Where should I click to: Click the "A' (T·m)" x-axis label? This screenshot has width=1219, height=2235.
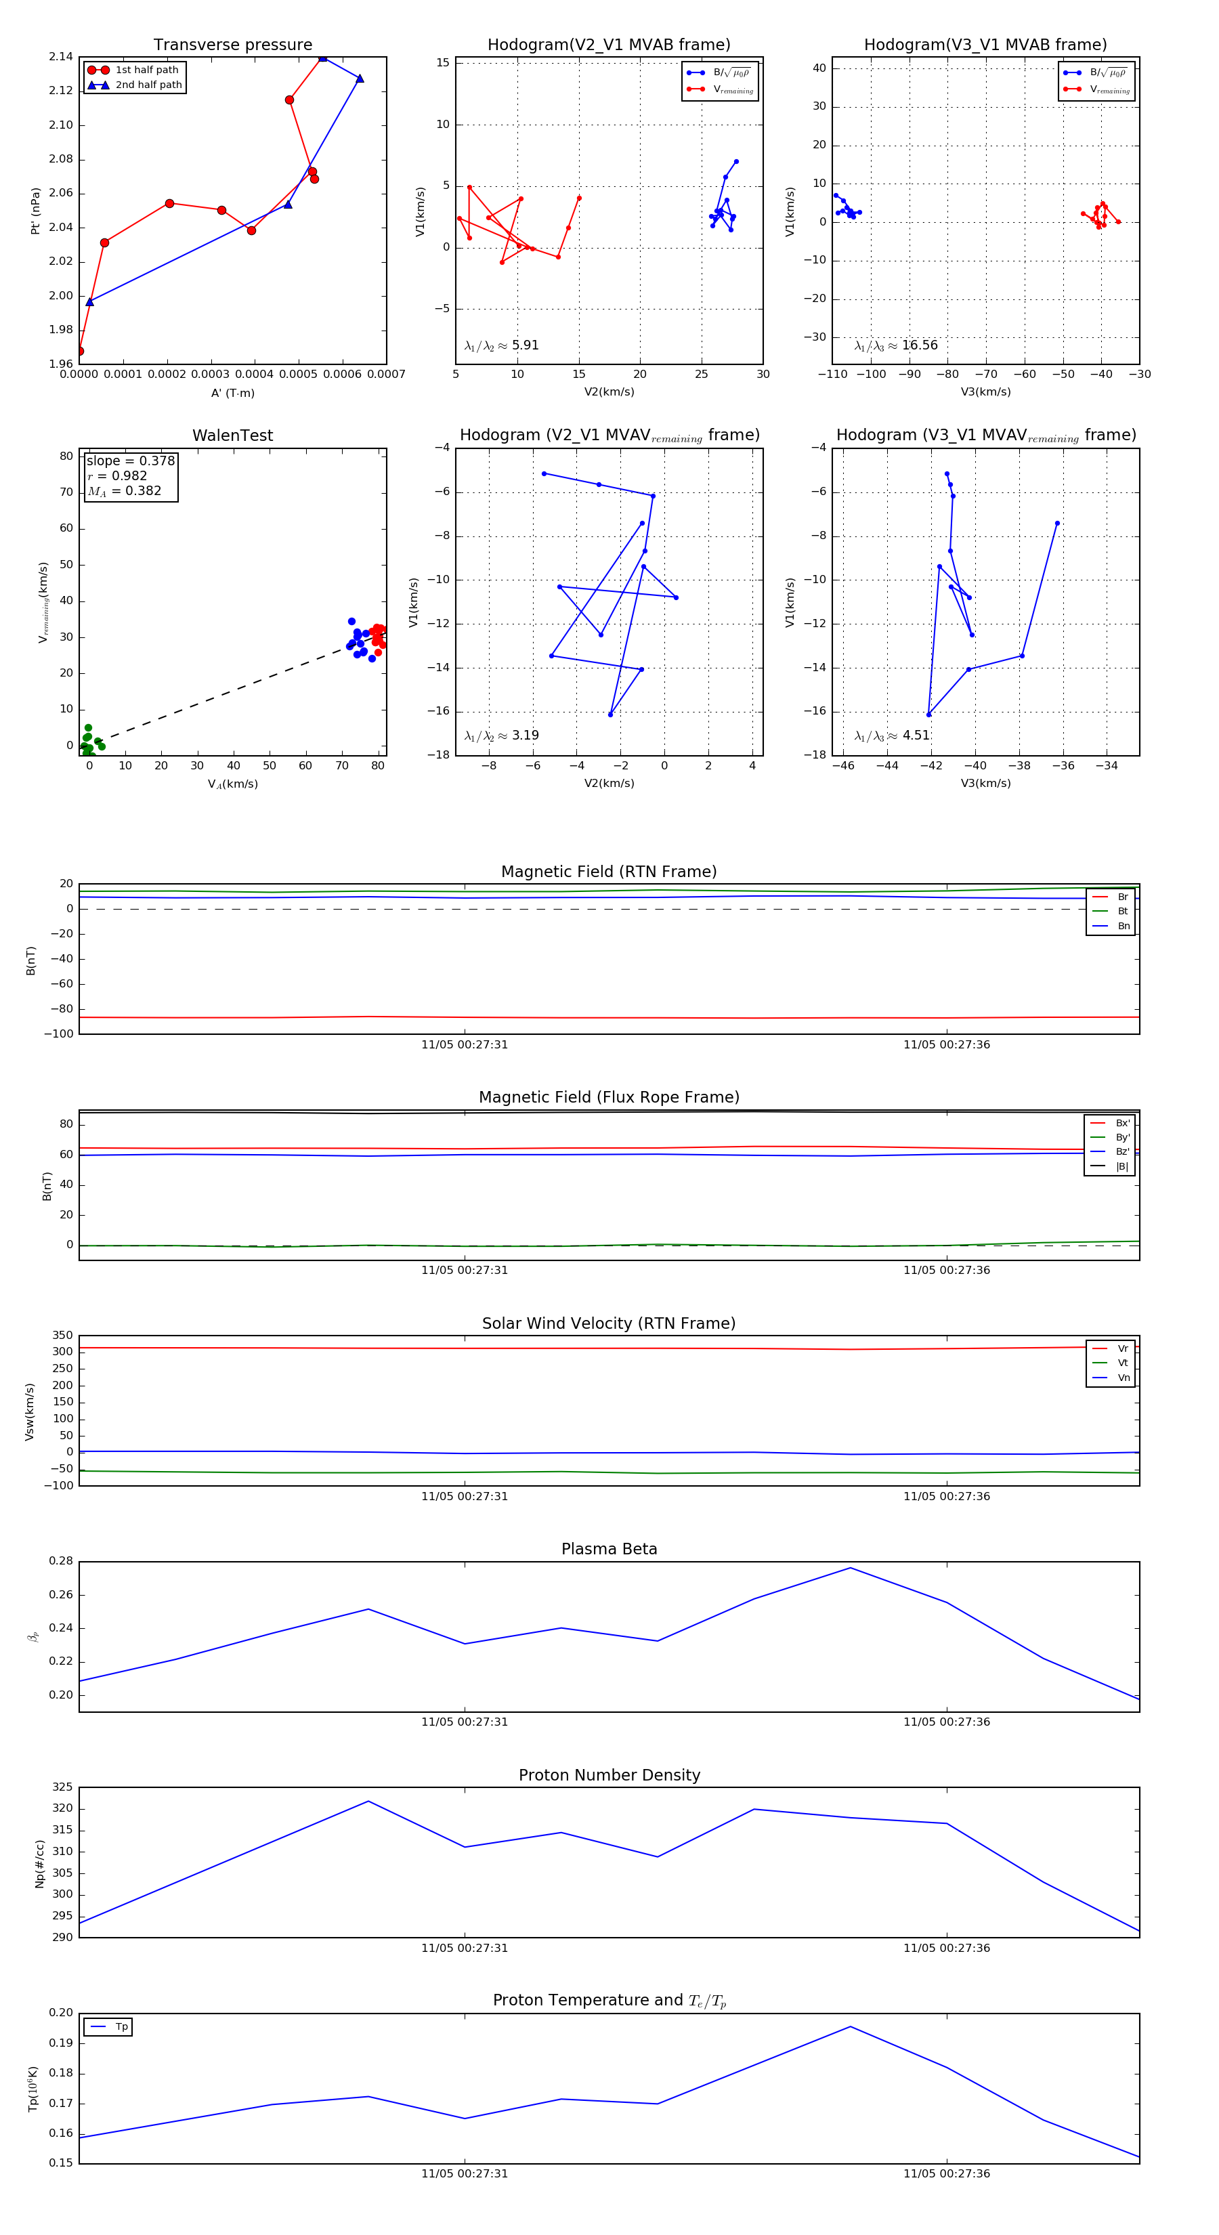coord(232,393)
